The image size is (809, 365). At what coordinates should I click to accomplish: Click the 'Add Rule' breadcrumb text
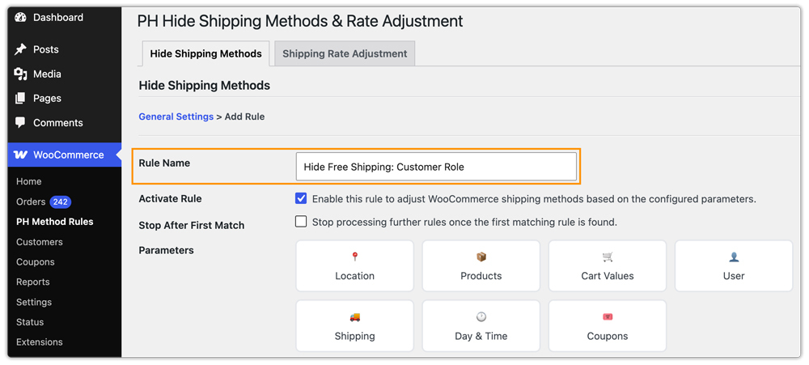(x=244, y=117)
